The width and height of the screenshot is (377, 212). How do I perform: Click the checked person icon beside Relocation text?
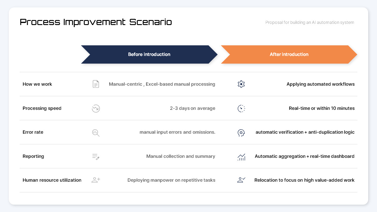pyautogui.click(x=241, y=180)
